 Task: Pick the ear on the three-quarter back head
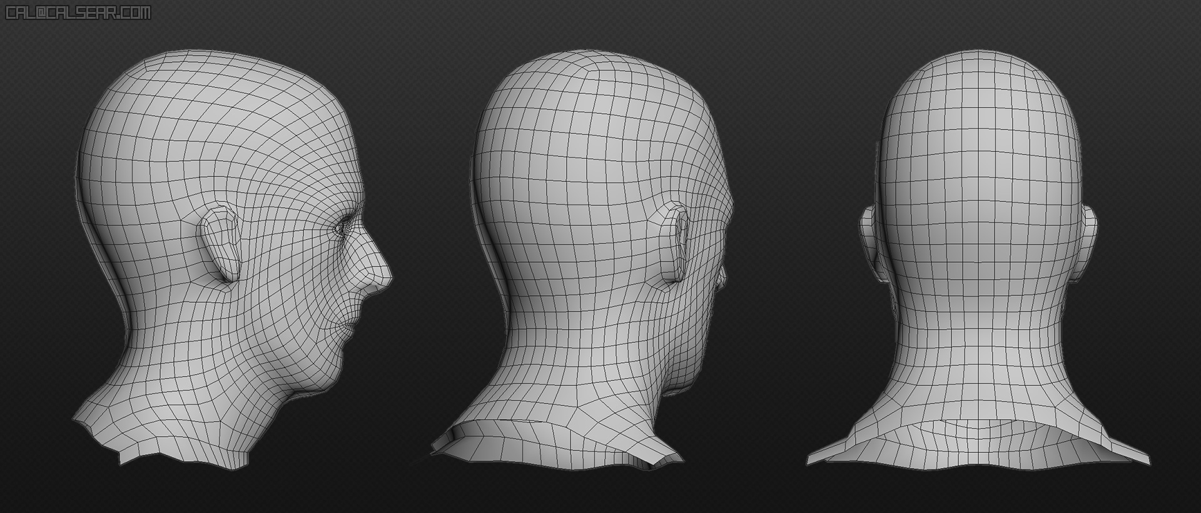[674, 242]
